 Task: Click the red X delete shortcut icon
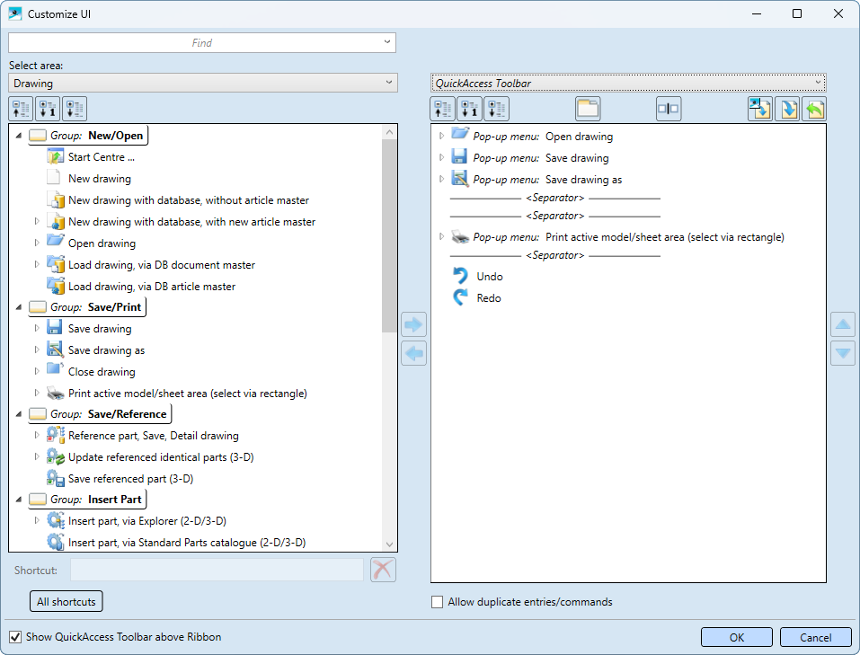coord(383,570)
